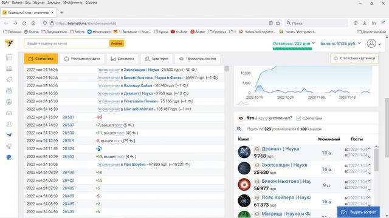Open sidebar person icon

[x=9, y=124]
